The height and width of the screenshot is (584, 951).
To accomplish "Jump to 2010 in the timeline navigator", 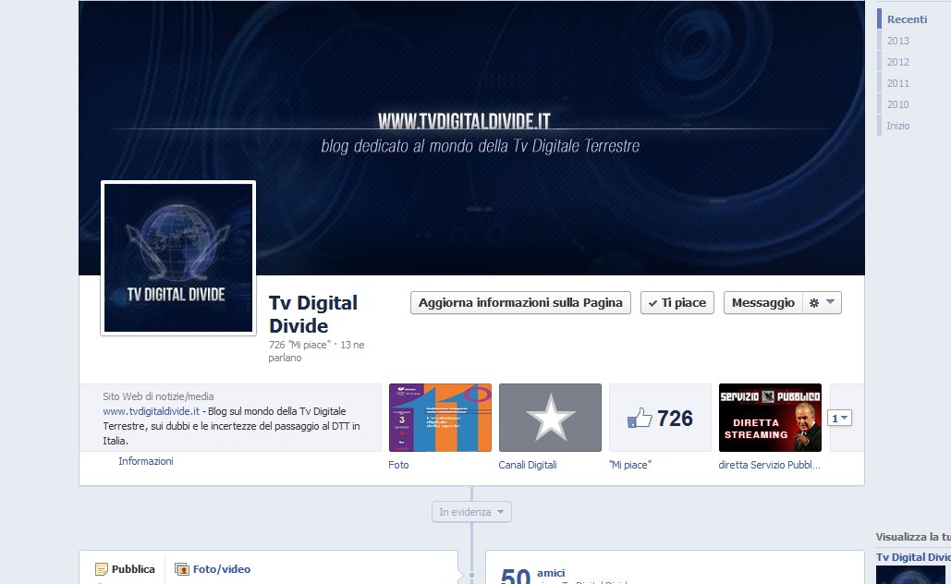I will [897, 104].
